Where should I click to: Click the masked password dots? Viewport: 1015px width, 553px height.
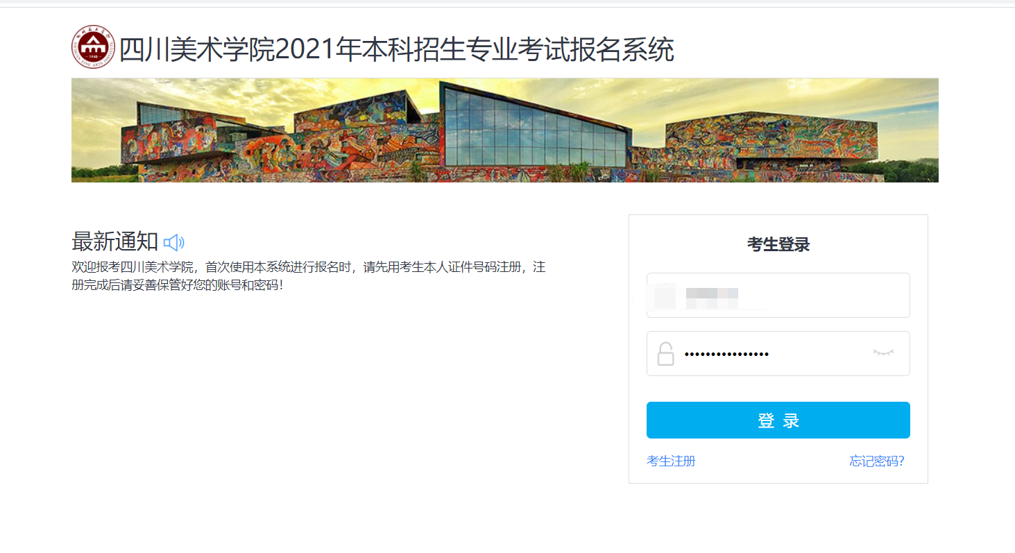726,355
